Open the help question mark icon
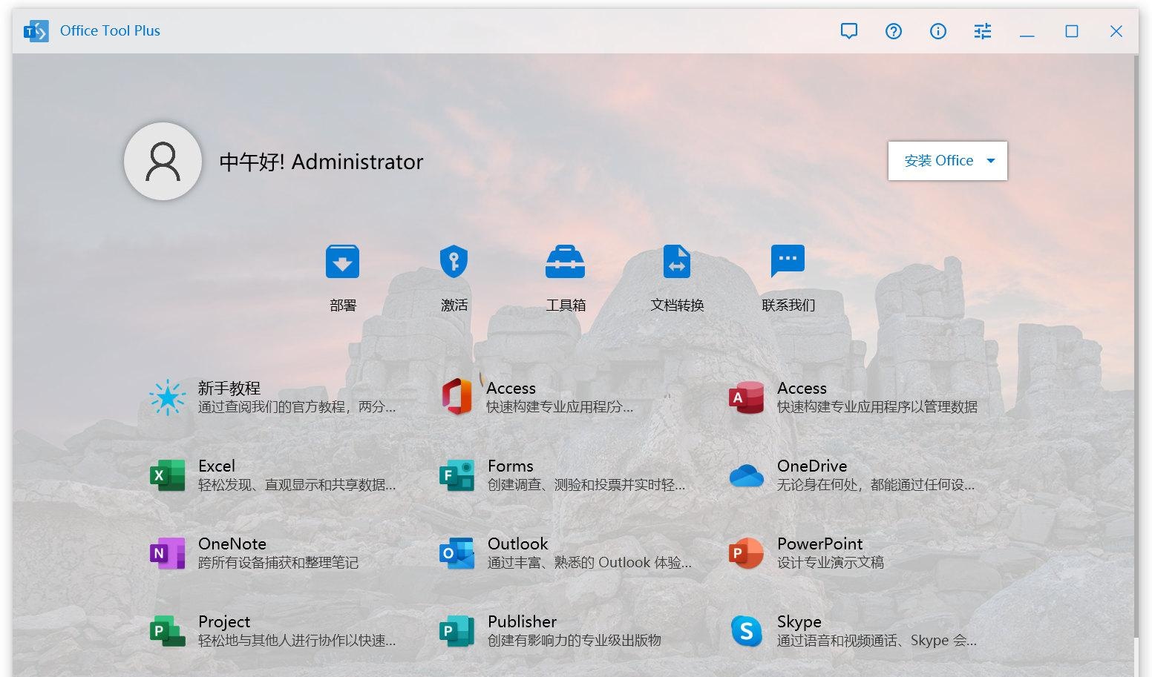Image resolution: width=1152 pixels, height=677 pixels. [x=894, y=31]
